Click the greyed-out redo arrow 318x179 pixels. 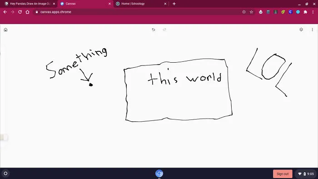click(164, 30)
